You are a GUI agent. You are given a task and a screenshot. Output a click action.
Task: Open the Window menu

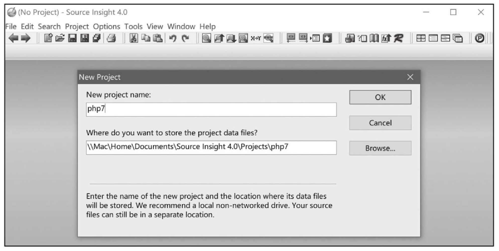181,26
